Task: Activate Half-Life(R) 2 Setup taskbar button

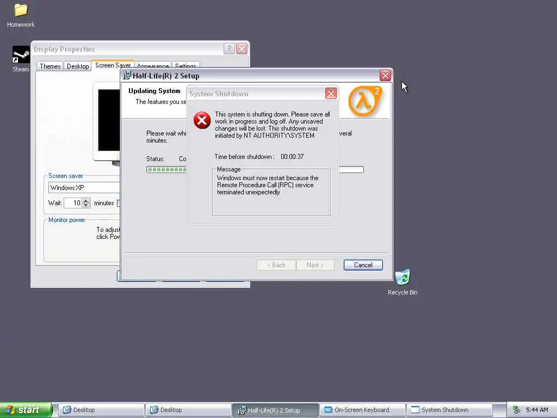Action: pos(275,410)
